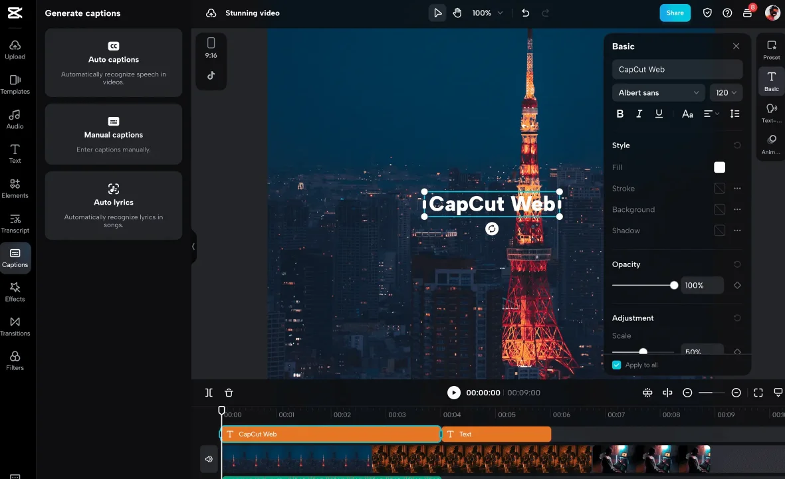Click the project title Stunning video

pyautogui.click(x=253, y=13)
